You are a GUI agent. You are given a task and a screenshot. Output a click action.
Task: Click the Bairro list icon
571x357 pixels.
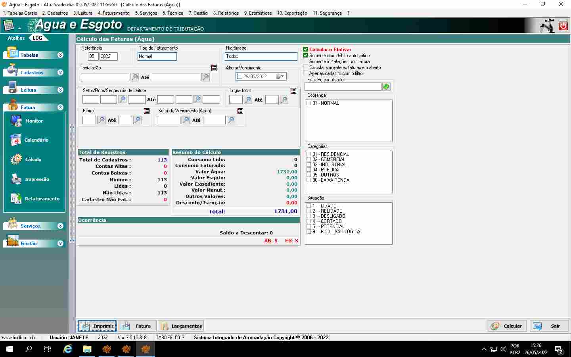click(x=147, y=111)
